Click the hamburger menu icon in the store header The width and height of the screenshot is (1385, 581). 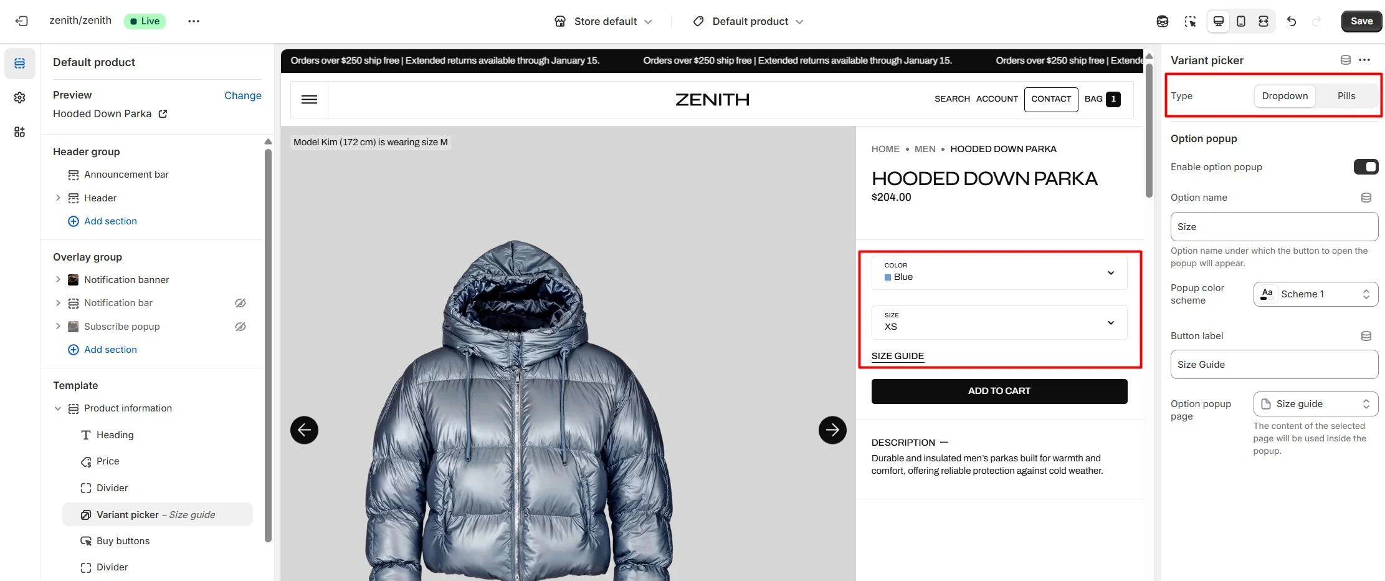[309, 99]
